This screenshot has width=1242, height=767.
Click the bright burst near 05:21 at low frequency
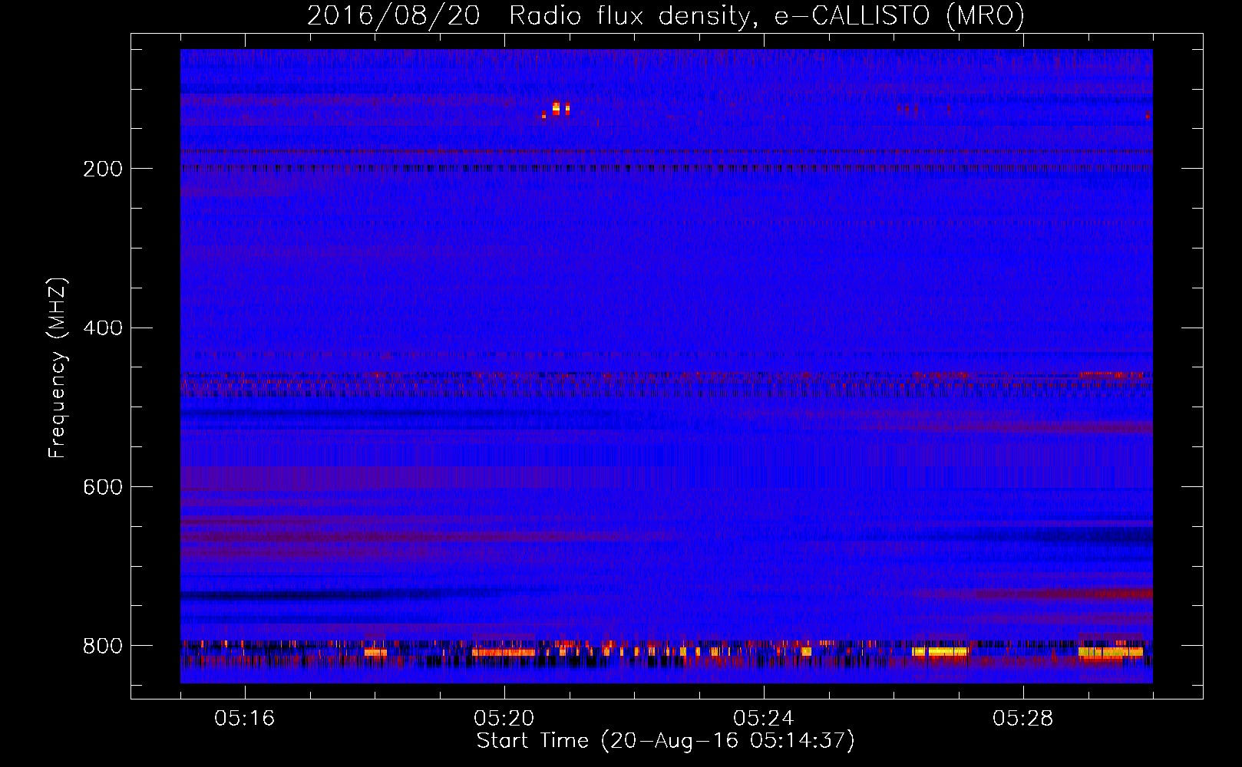[x=557, y=109]
